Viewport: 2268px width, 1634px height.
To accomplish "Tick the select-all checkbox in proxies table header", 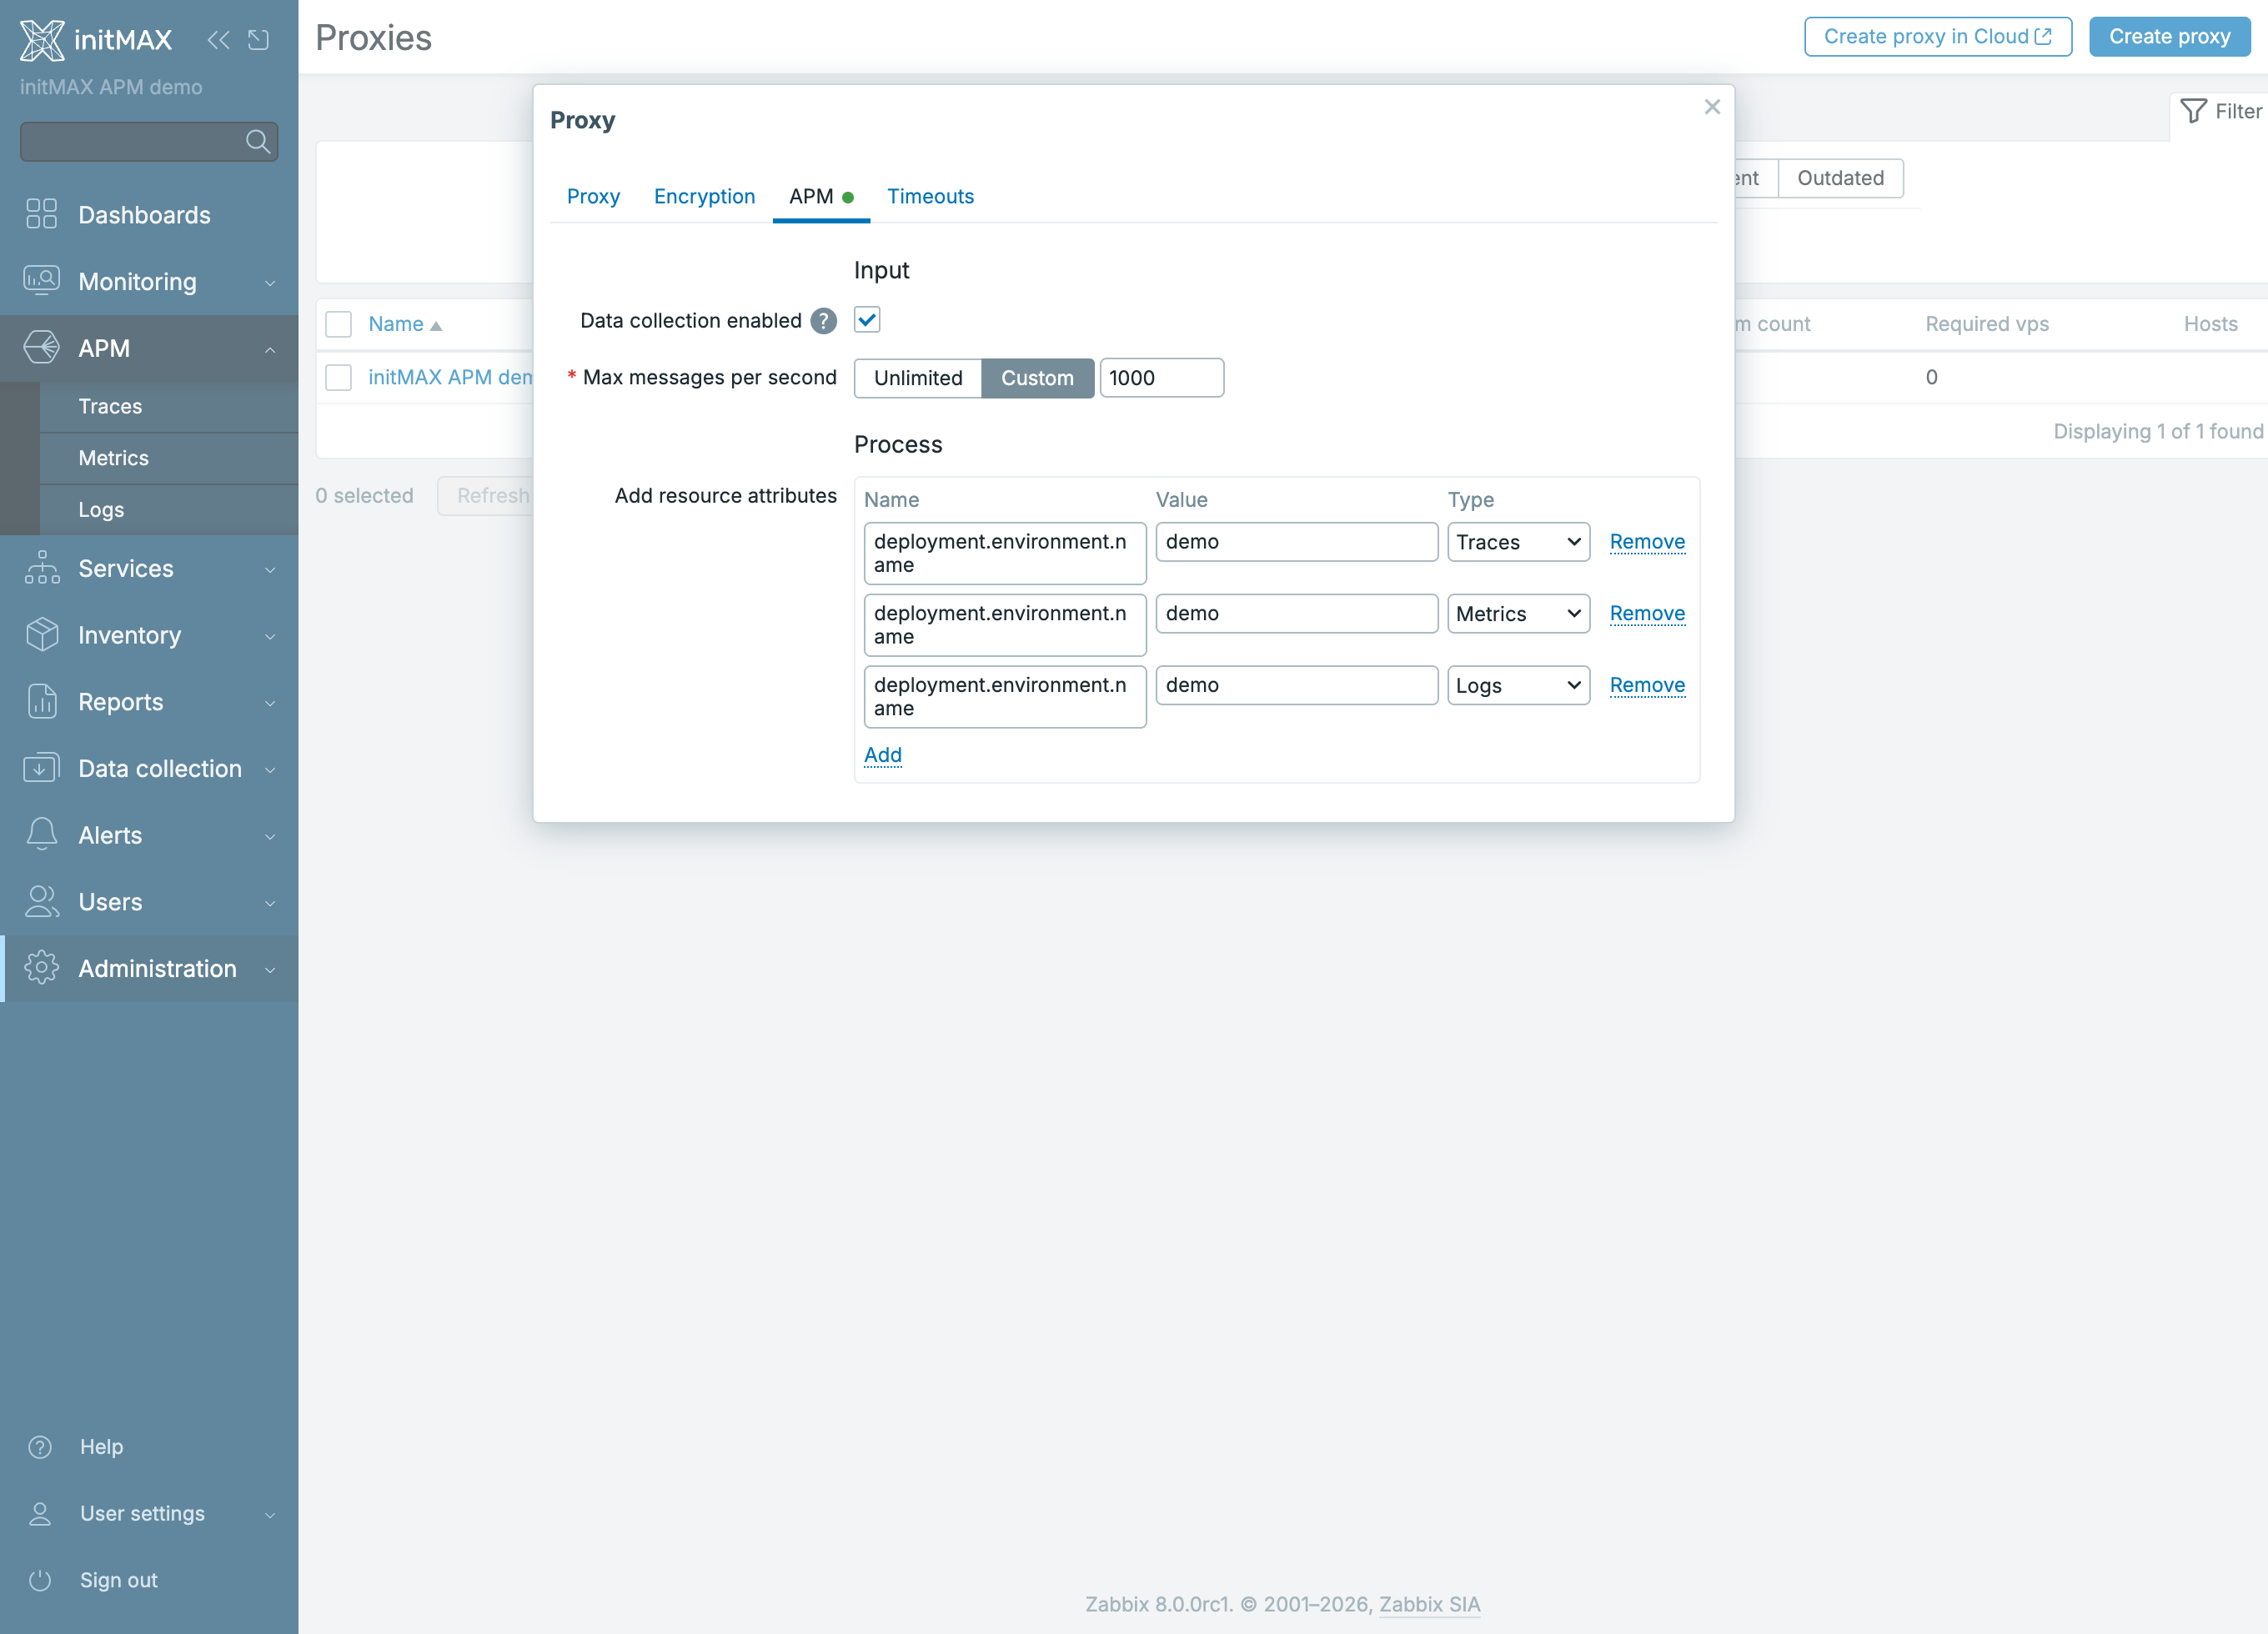I will click(339, 324).
